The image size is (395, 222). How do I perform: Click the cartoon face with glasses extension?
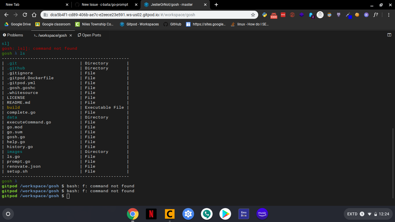329,15
